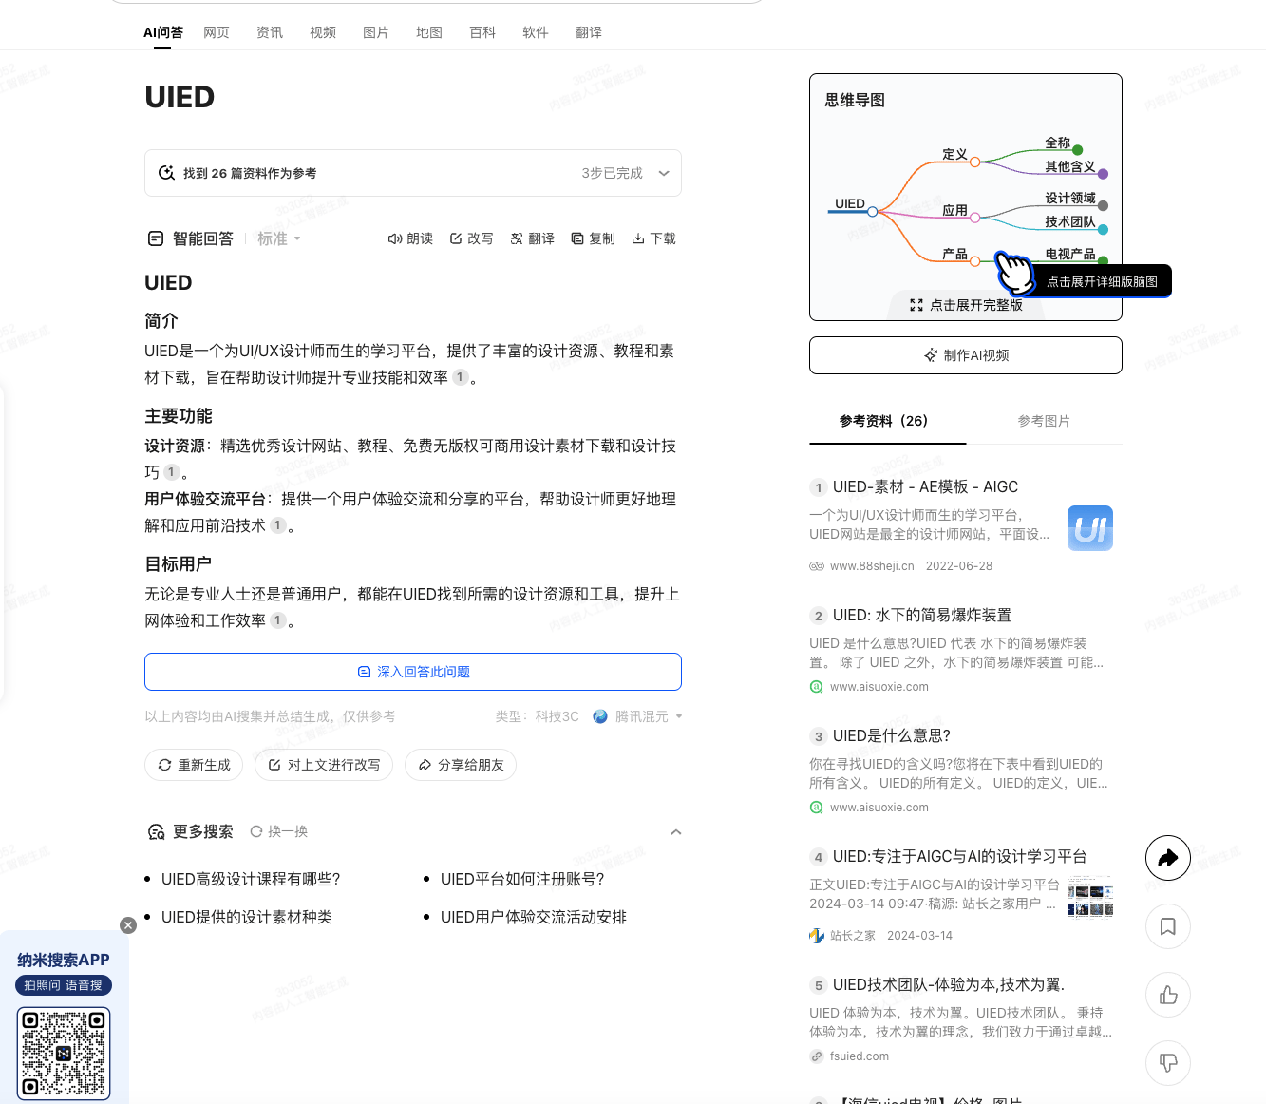Image resolution: width=1266 pixels, height=1104 pixels.
Task: Switch to the AI问答 tab
Action: 163,32
